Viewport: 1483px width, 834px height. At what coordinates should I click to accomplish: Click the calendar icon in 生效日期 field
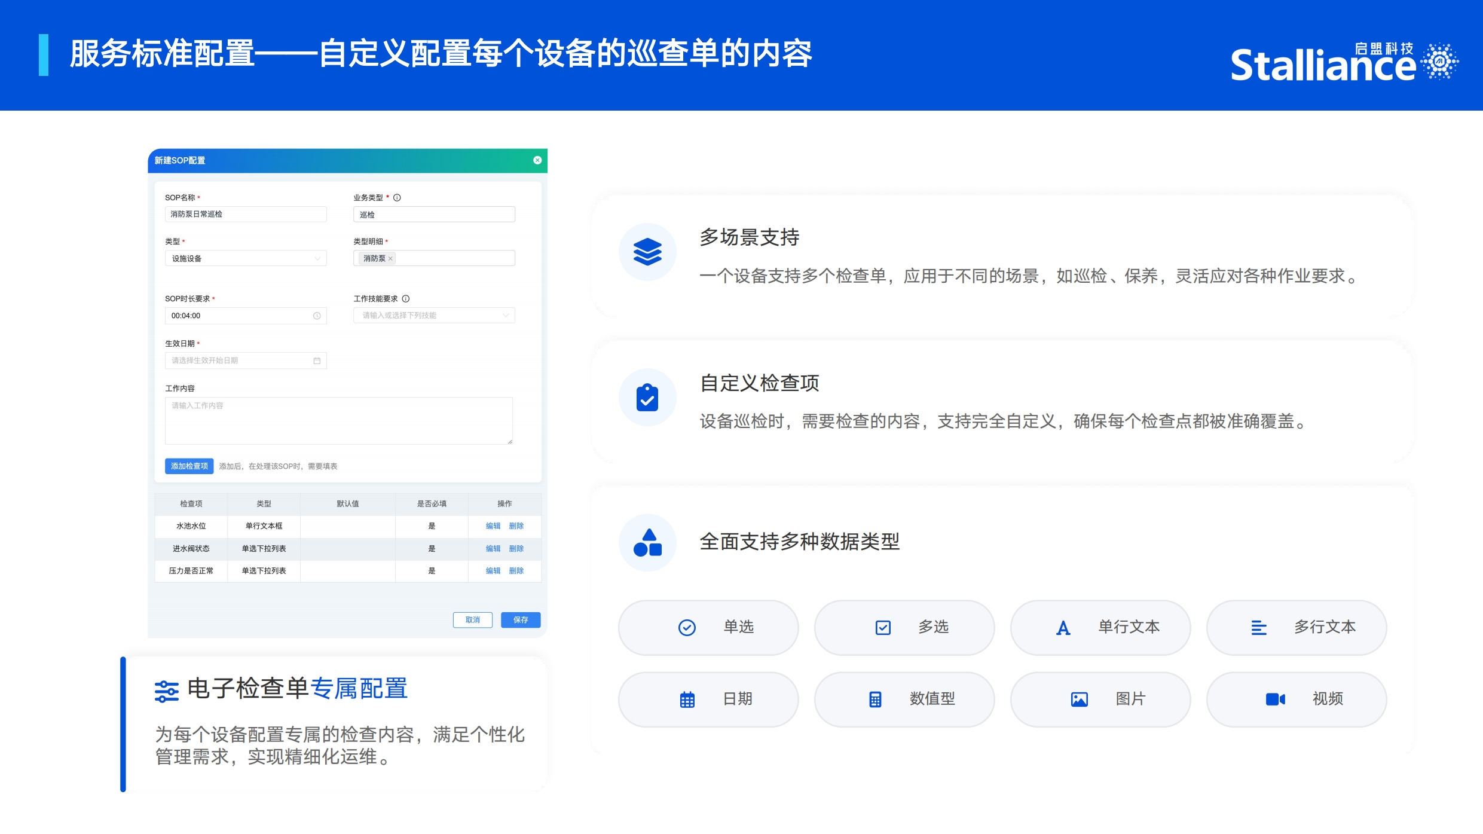(x=317, y=361)
